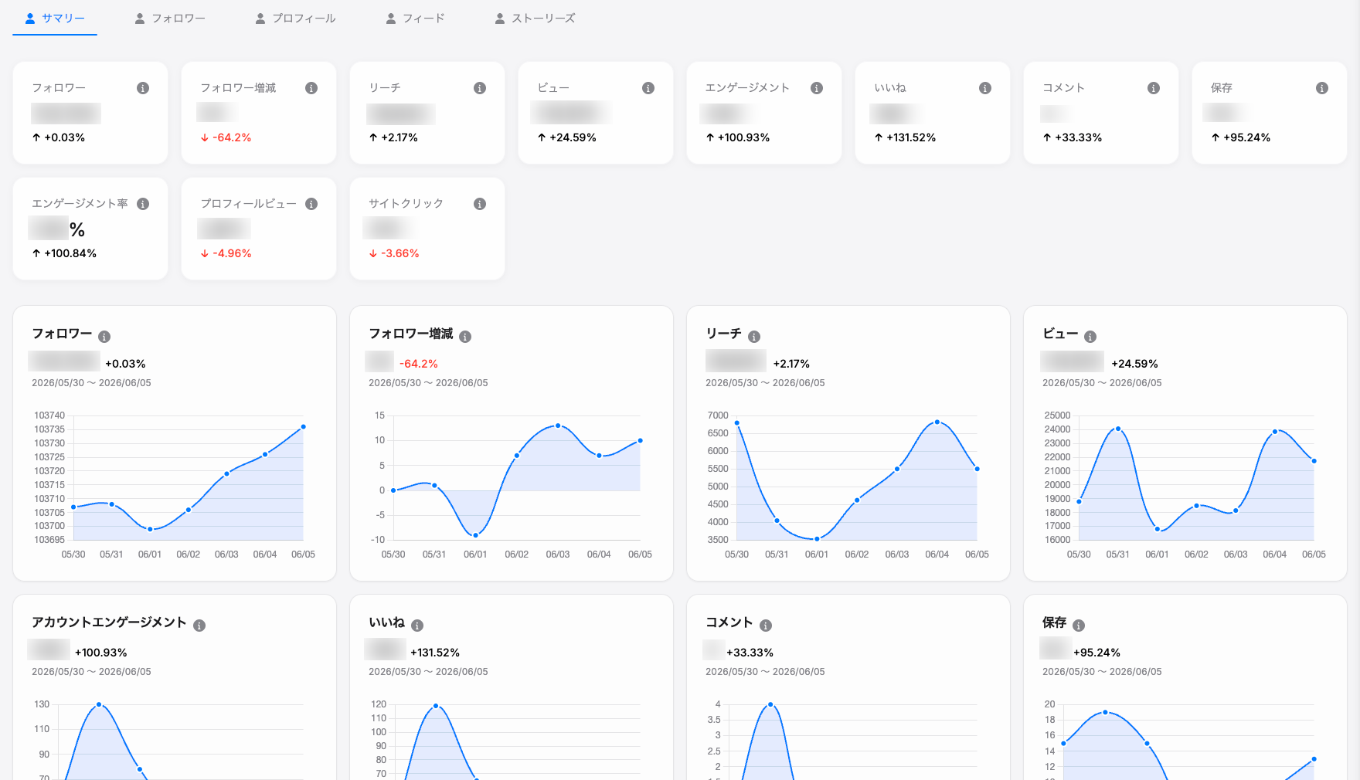The image size is (1360, 780).
Task: Click the date range in アカウントエンゲージメント chart
Action: (x=91, y=672)
